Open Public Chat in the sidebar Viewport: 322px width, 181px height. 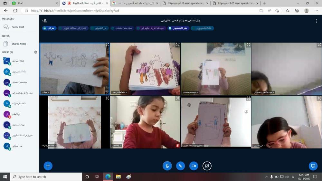(18, 27)
